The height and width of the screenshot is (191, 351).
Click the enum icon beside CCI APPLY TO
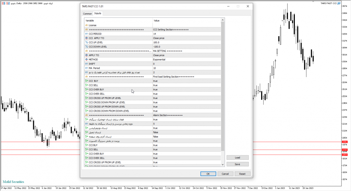[x=86, y=38]
